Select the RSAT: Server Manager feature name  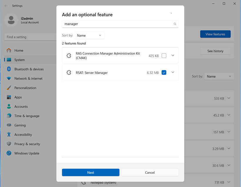pos(92,73)
